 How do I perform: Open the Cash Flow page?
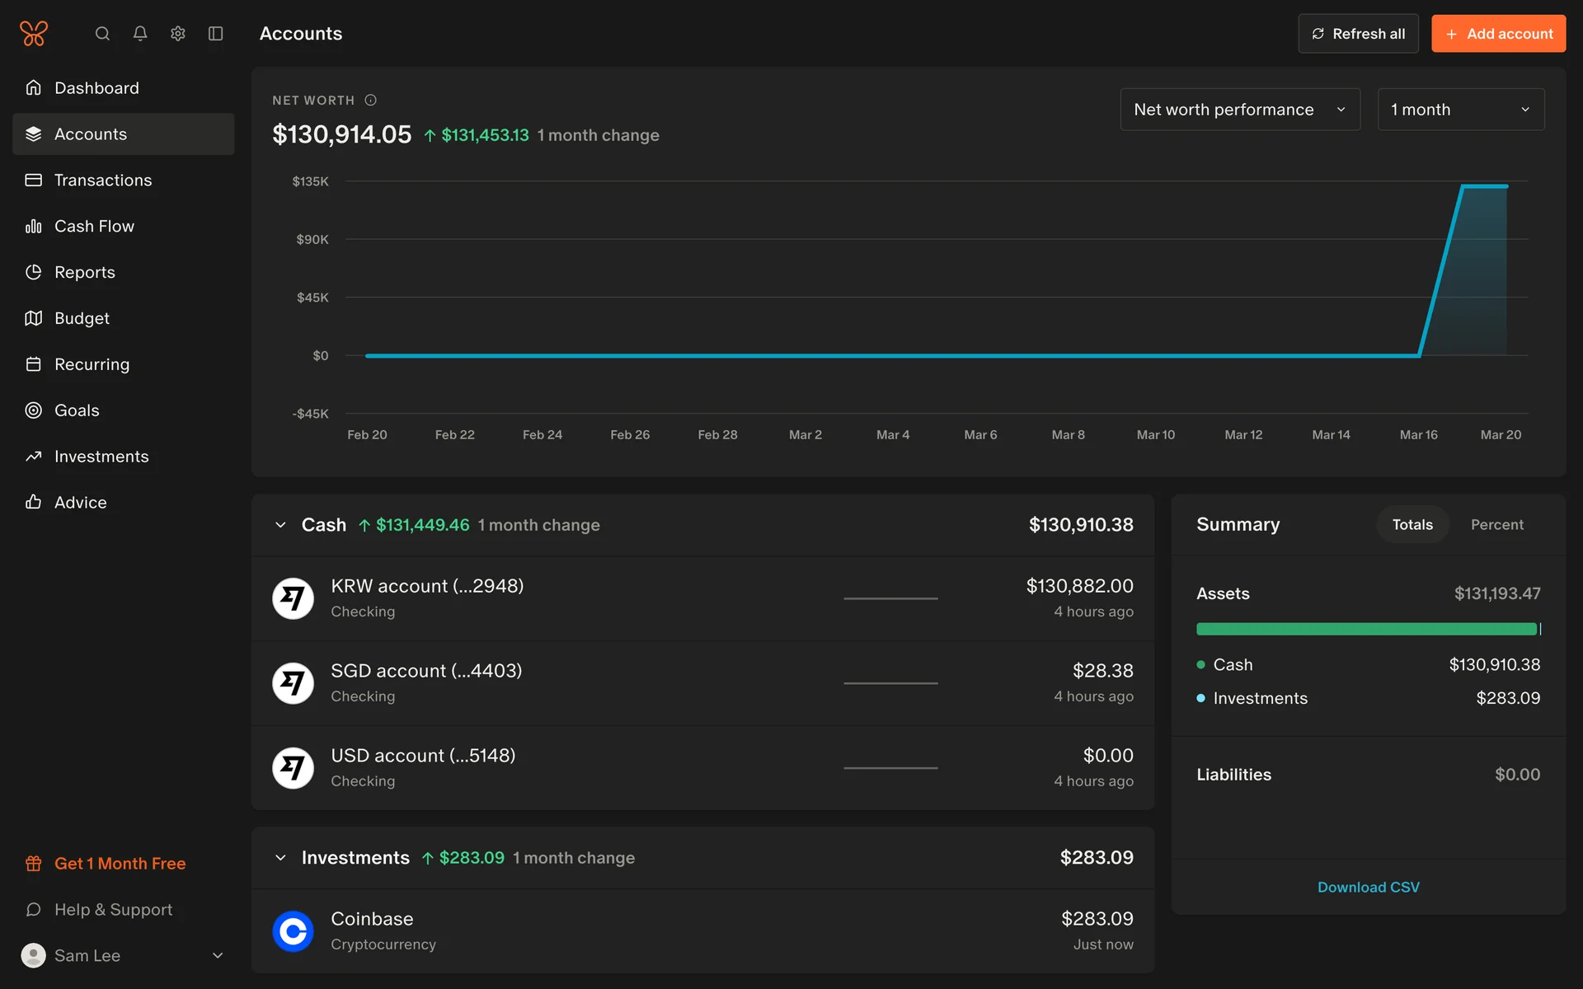94,227
